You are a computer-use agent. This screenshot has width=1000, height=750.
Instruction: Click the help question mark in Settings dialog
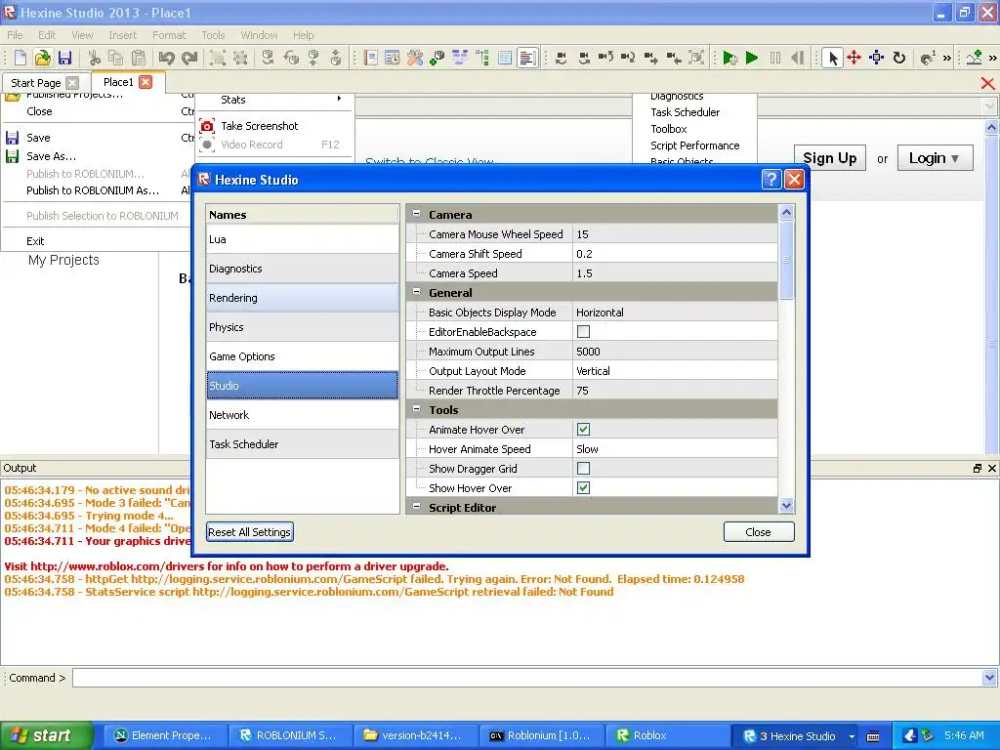tap(771, 180)
